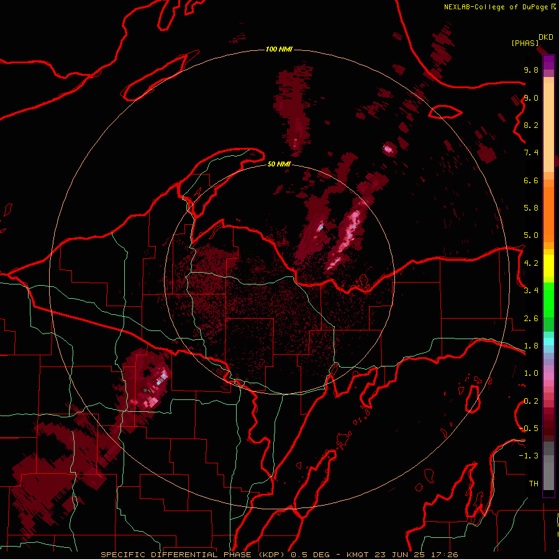The width and height of the screenshot is (559, 559).
Task: Pick the cyan segment of the color bar
Action: (x=548, y=341)
